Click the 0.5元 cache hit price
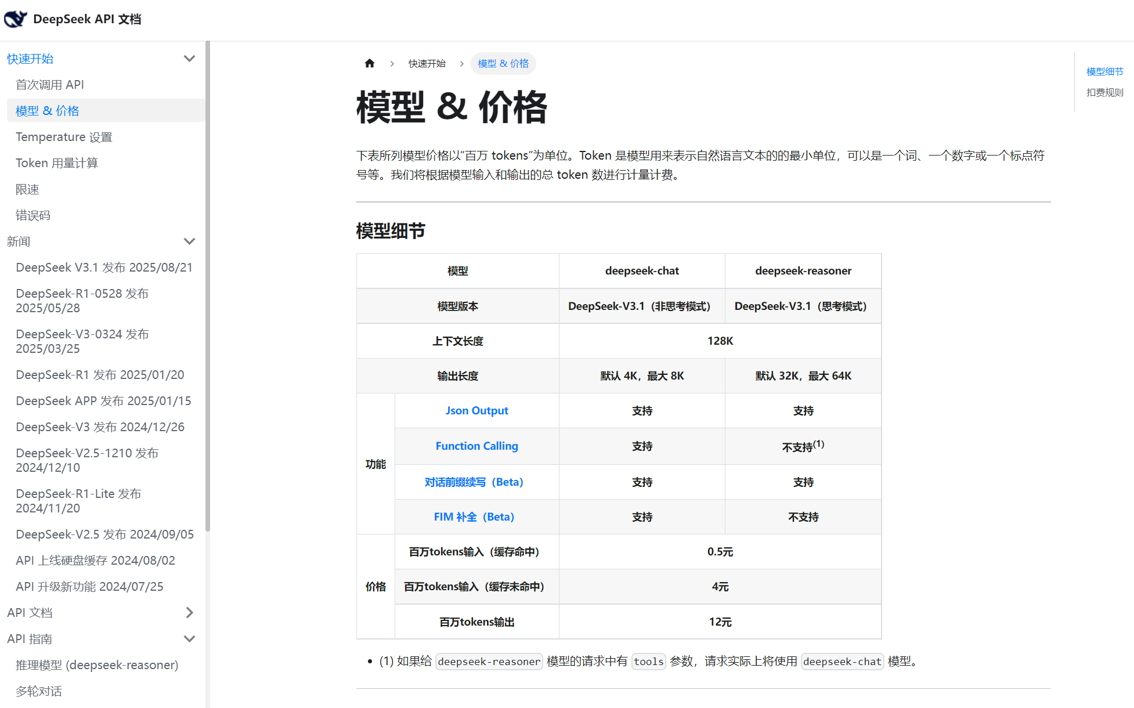1134x708 pixels. (x=720, y=551)
